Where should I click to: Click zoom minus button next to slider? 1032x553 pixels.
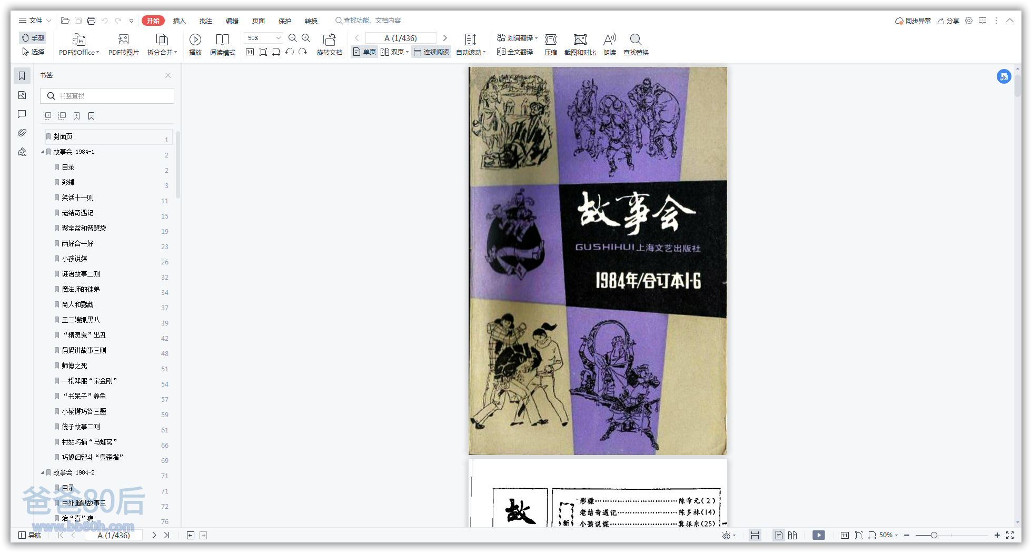click(907, 535)
